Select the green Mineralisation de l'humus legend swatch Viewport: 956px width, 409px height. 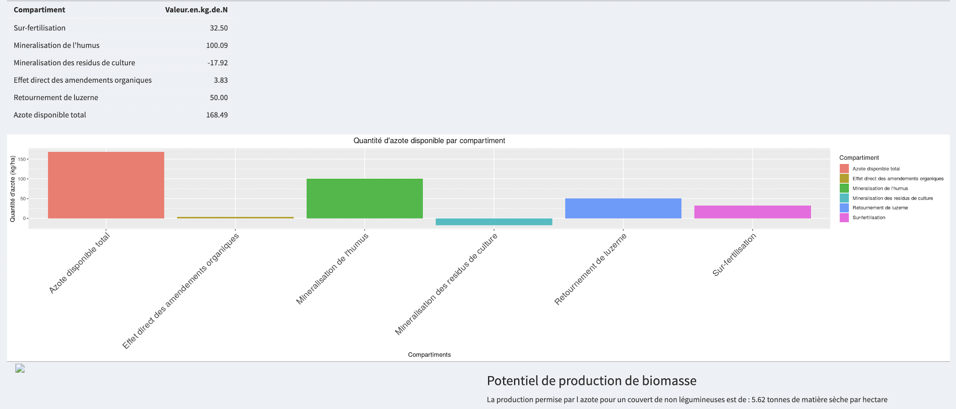coord(844,188)
